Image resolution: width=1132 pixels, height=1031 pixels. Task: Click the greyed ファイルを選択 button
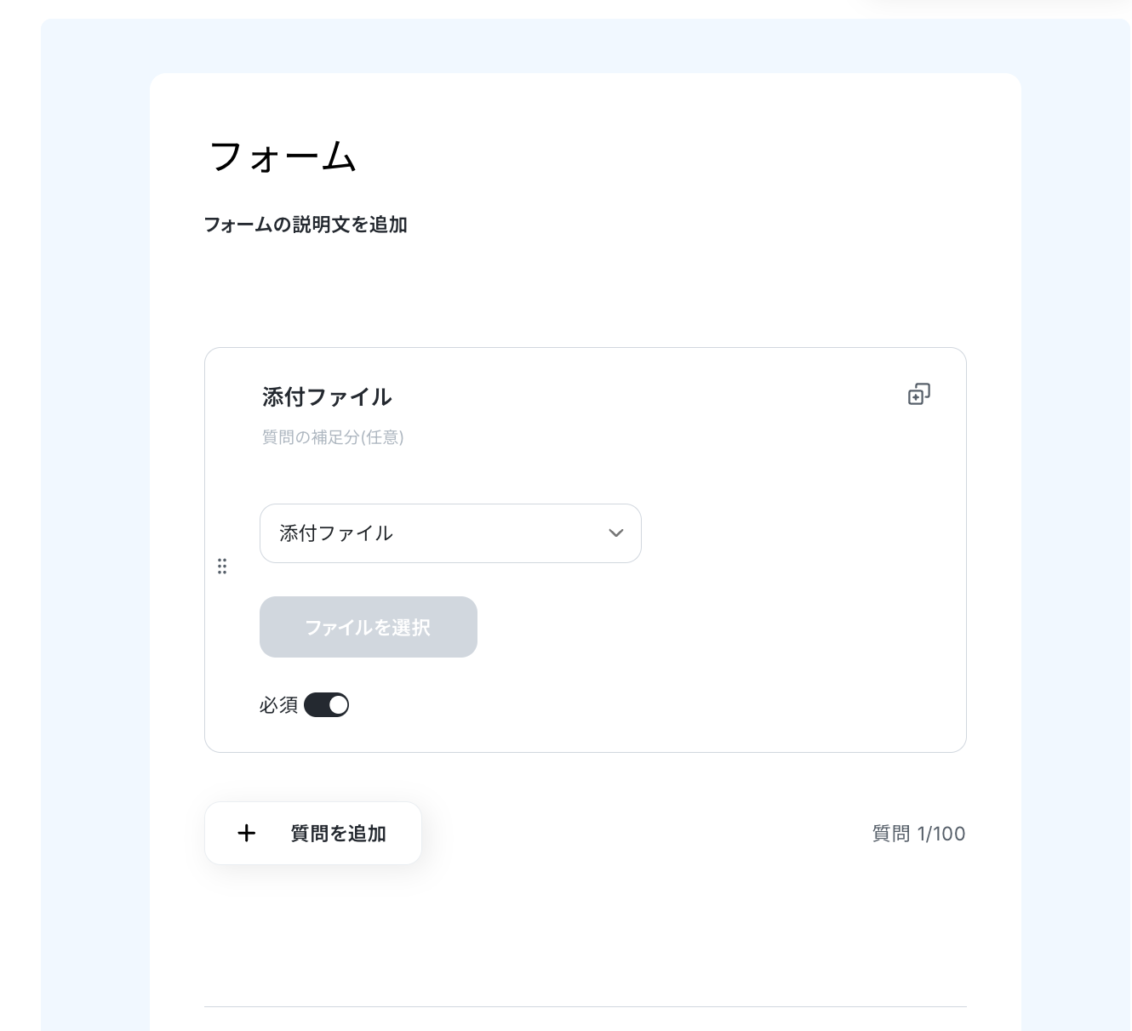[x=369, y=627]
